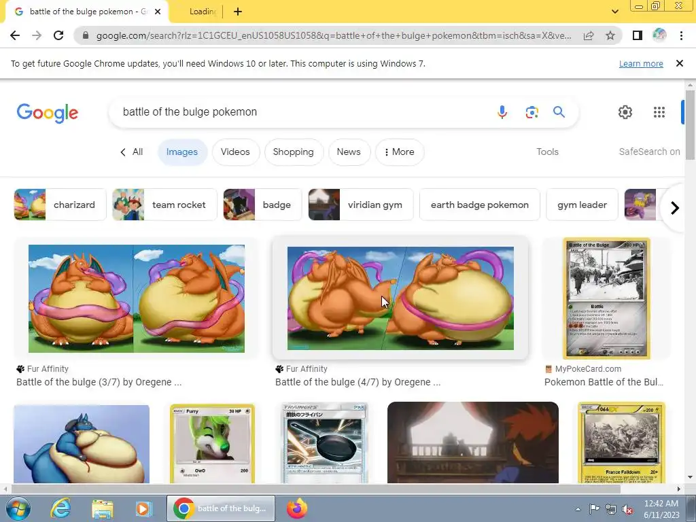
Task: Click the padlock site info icon
Action: (x=86, y=35)
